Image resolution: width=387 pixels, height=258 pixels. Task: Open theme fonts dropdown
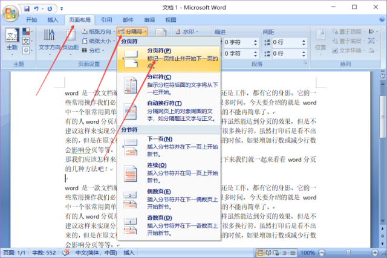pyautogui.click(x=28, y=41)
